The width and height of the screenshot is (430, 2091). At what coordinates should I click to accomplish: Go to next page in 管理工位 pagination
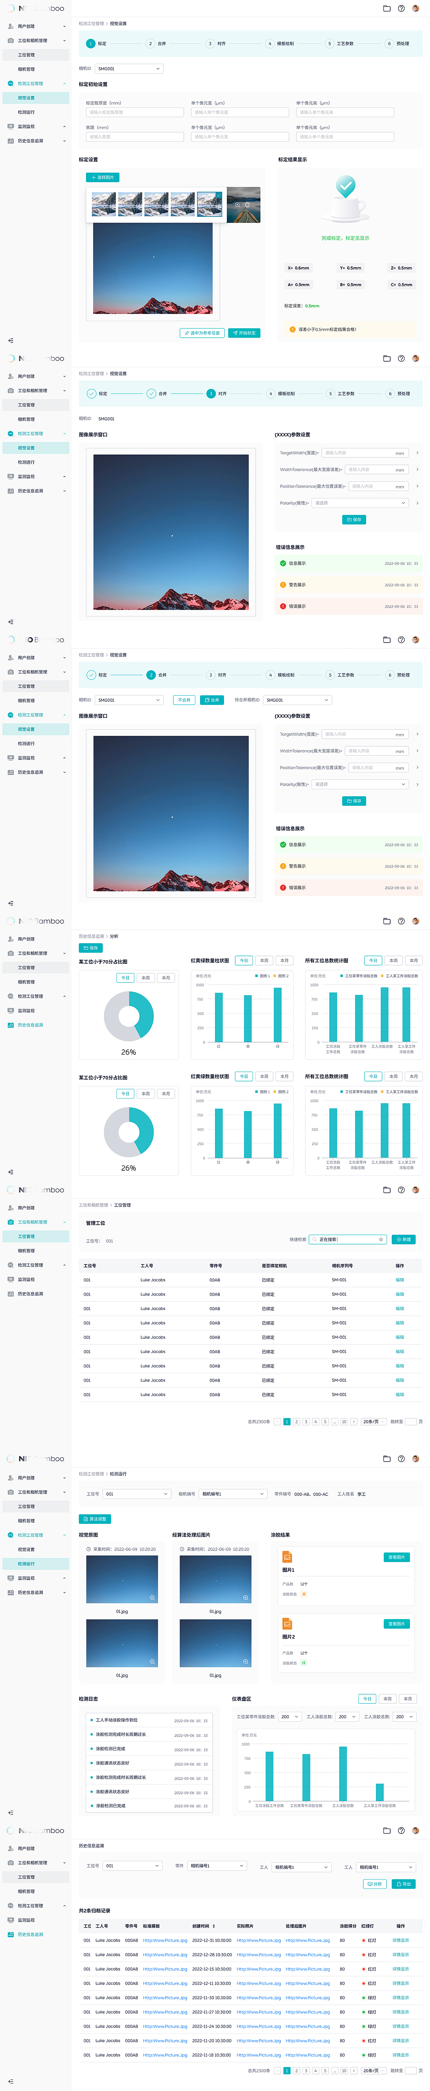click(x=353, y=1421)
